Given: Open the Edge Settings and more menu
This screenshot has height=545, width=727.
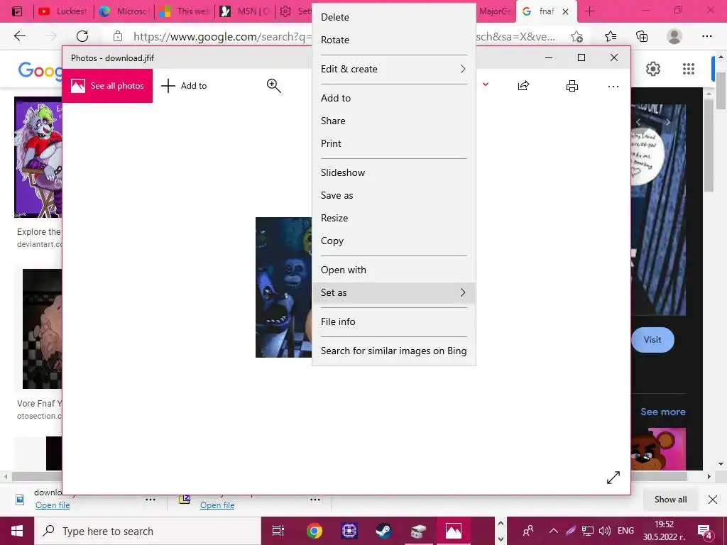Looking at the screenshot, I should (x=706, y=36).
